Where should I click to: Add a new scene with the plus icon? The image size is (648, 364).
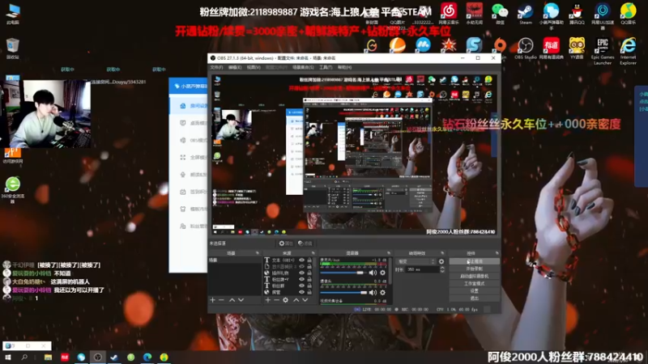pyautogui.click(x=213, y=300)
